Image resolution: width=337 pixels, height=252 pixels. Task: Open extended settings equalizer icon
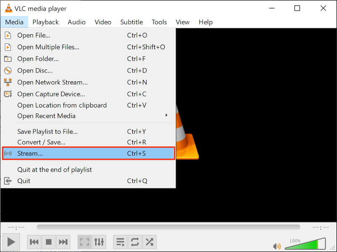coord(99,242)
